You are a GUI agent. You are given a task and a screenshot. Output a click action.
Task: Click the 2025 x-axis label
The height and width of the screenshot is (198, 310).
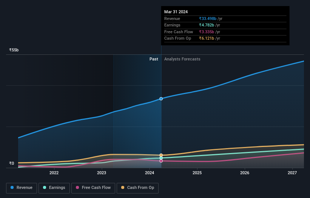tap(197, 173)
